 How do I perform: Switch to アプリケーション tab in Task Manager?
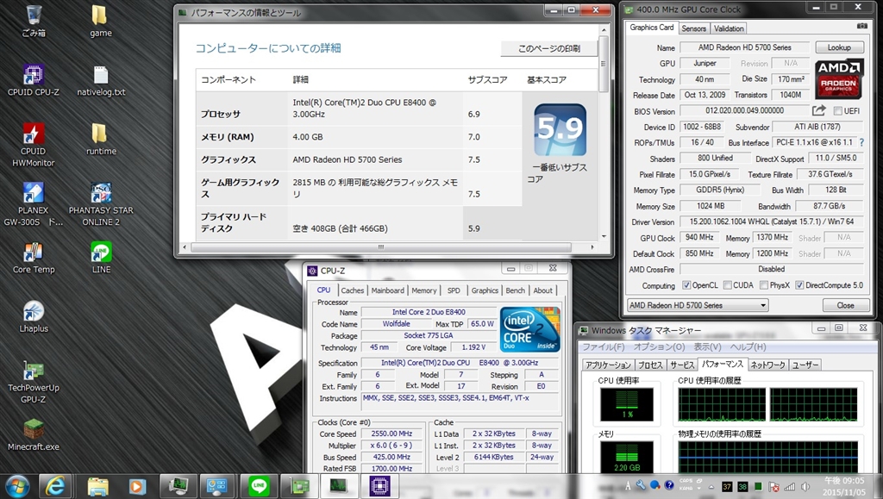click(x=608, y=365)
